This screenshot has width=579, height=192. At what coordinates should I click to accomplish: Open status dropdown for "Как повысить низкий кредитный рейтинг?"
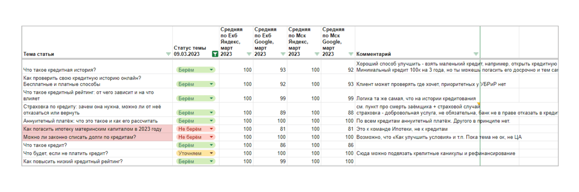click(211, 162)
